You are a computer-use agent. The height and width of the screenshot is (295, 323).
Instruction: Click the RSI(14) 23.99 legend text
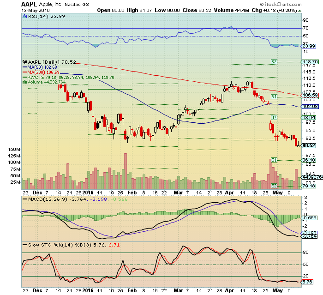click(46, 16)
